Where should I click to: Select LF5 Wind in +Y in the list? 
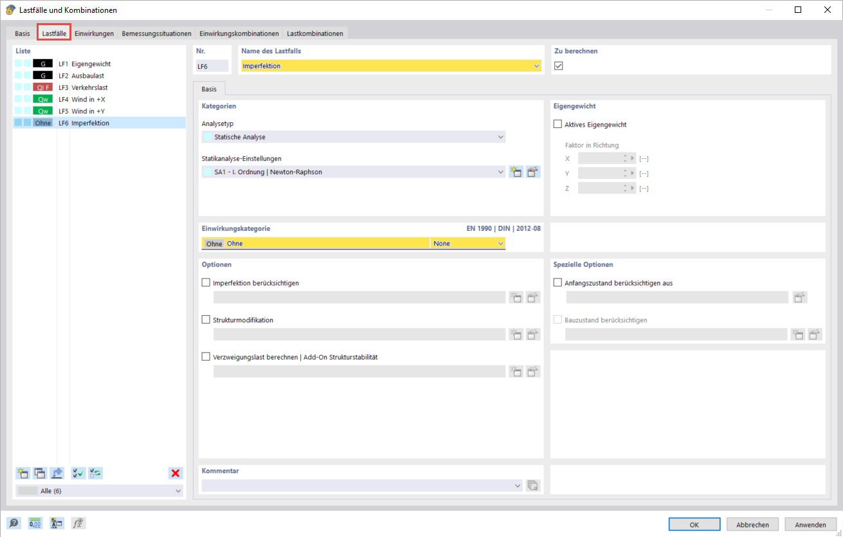point(99,111)
